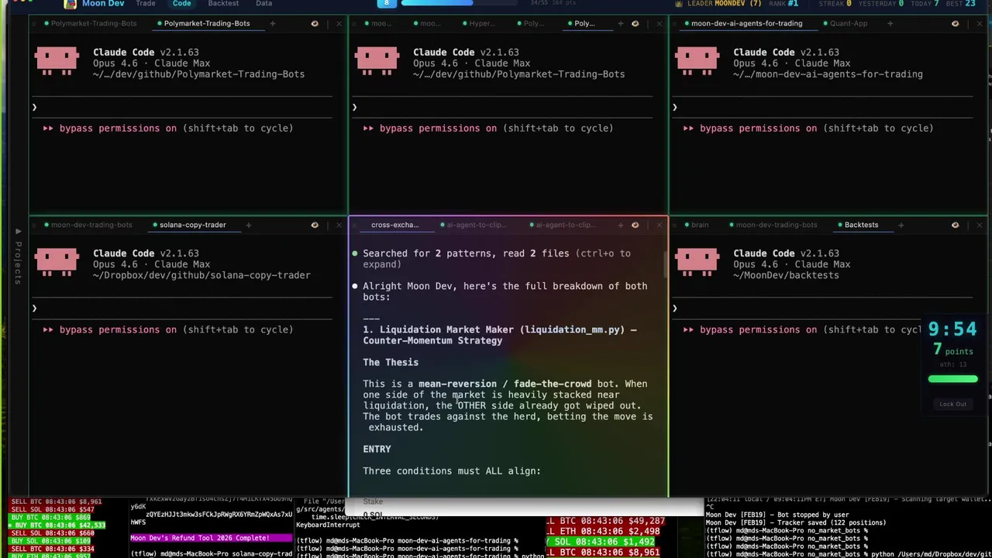Click the green progress bar under 7 points
The height and width of the screenshot is (558, 992).
[952, 379]
